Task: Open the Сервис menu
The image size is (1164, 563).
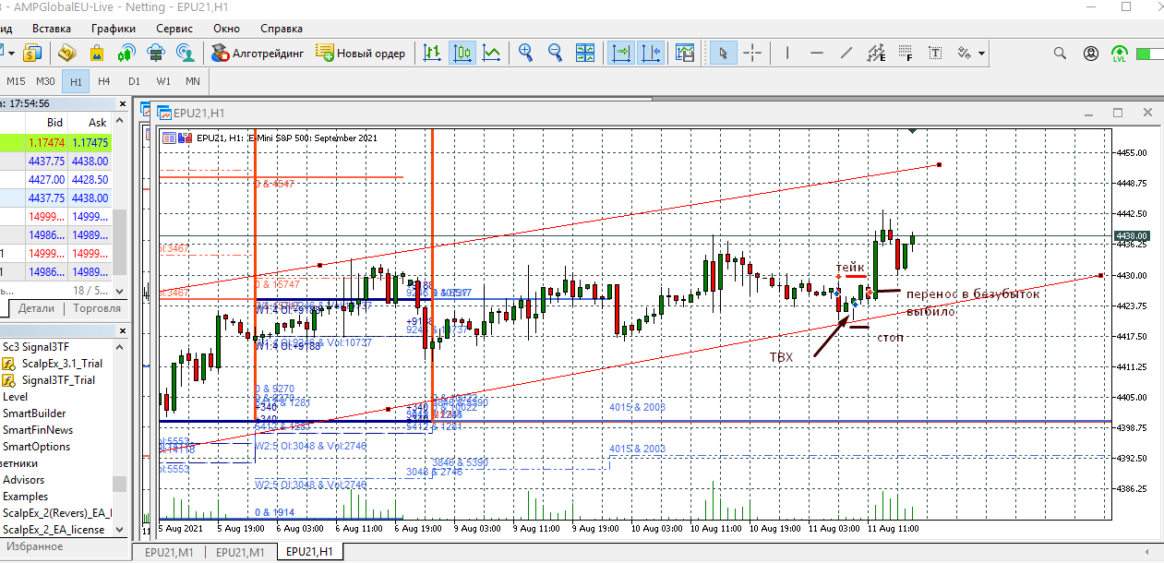Action: coord(174,29)
